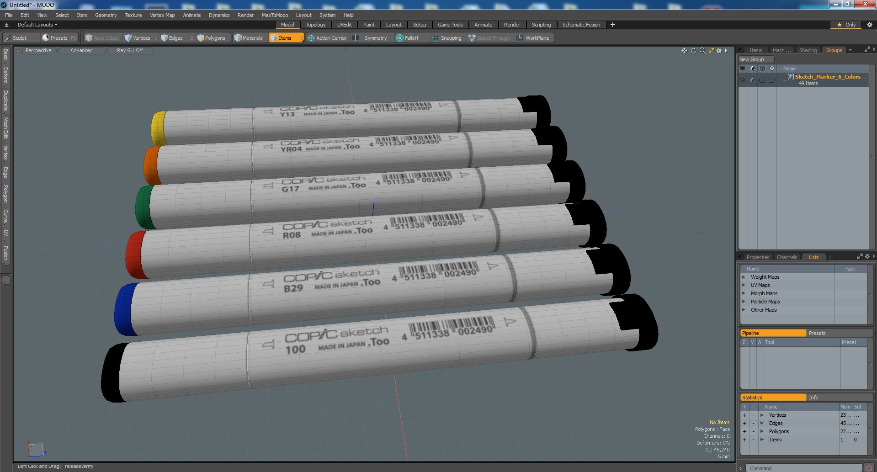The height and width of the screenshot is (472, 877).
Task: Open layout settings gear in layout bar
Action: [x=869, y=25]
